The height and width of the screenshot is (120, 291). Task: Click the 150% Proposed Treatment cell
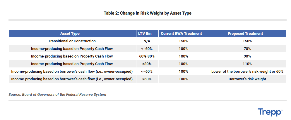coord(248,41)
